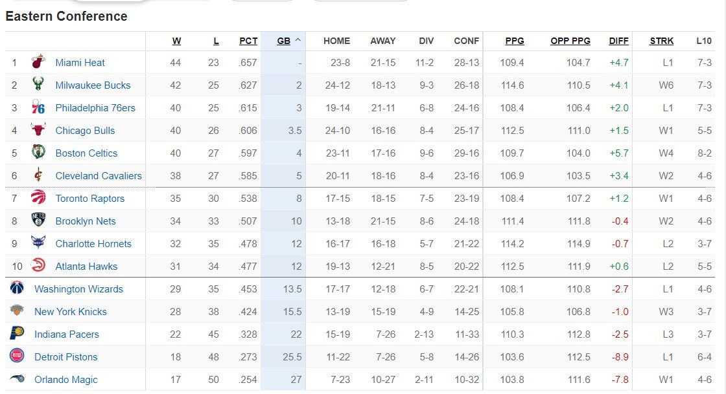Sort table by PPG header
Viewport: 726px width, 394px height.
pyautogui.click(x=515, y=41)
